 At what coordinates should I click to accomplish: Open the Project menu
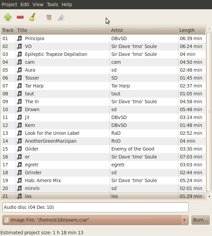point(9,4)
